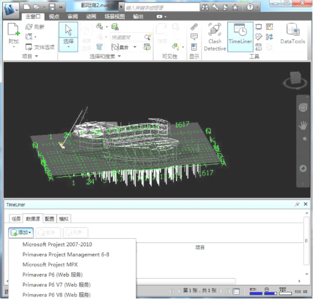Open the Navisworks application menu button
The width and height of the screenshot is (313, 299).
click(x=10, y=10)
